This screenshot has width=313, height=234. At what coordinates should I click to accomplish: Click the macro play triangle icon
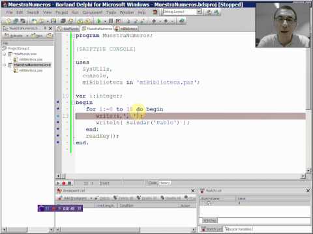coord(58,183)
